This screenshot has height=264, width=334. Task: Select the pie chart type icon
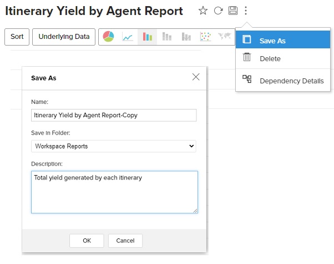[x=108, y=37]
